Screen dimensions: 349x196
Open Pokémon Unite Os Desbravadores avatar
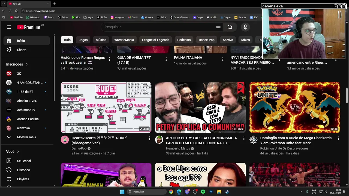click(x=254, y=140)
